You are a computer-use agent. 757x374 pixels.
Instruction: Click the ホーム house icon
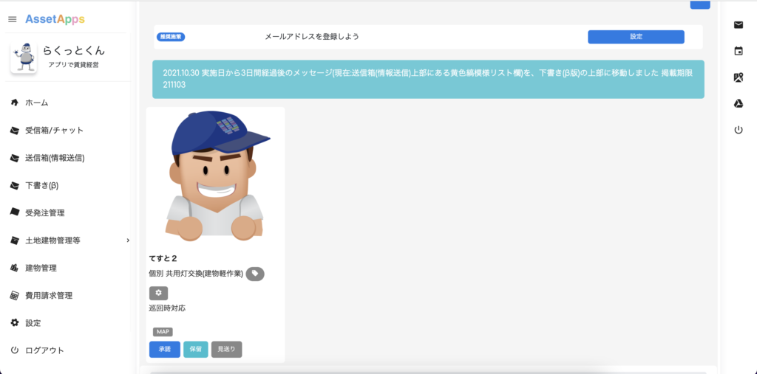click(15, 103)
